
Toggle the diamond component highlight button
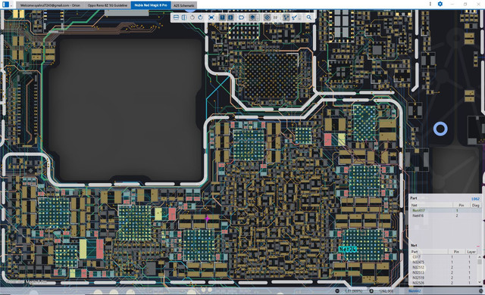point(267,17)
